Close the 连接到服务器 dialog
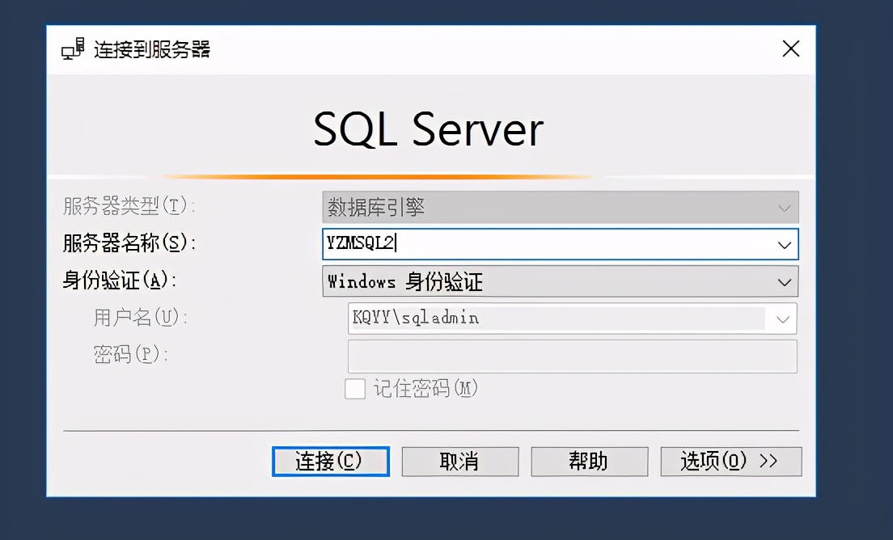 tap(790, 49)
